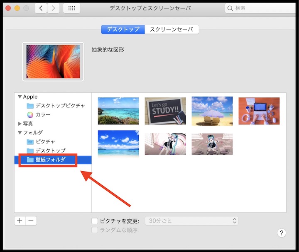Enable the ピクチャを変更 checkbox
Screen dimensions: 299x252
click(95, 221)
